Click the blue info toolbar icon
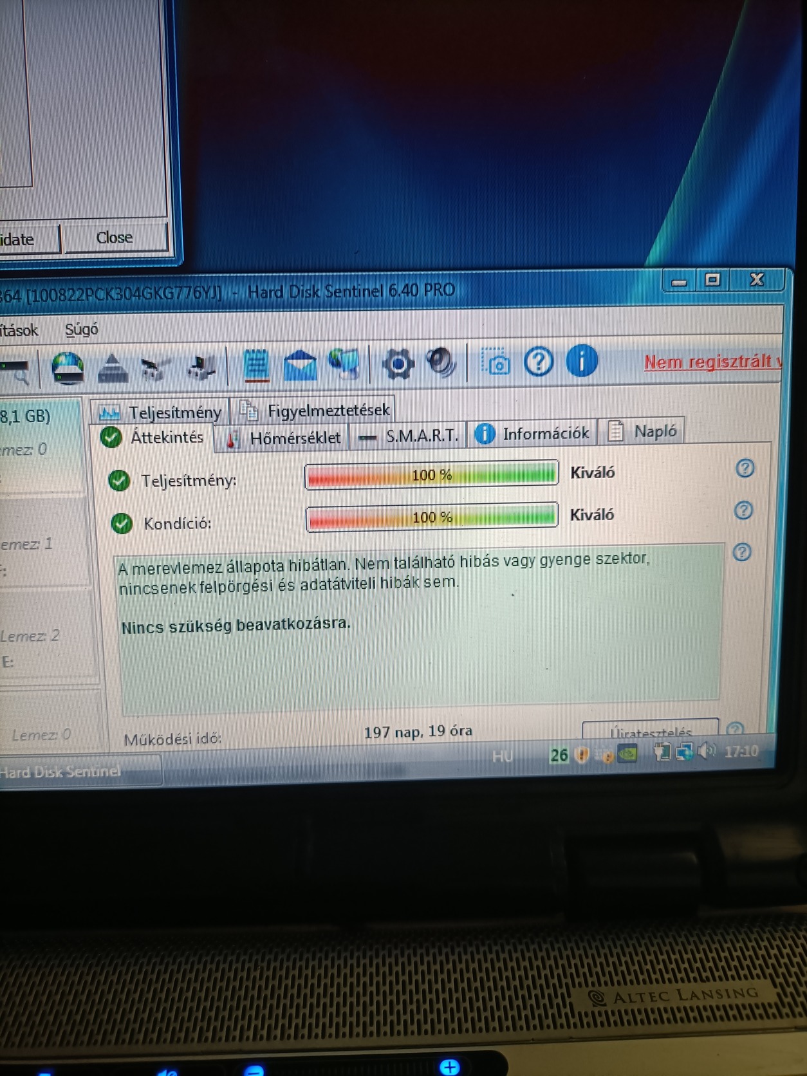807x1076 pixels. click(582, 360)
